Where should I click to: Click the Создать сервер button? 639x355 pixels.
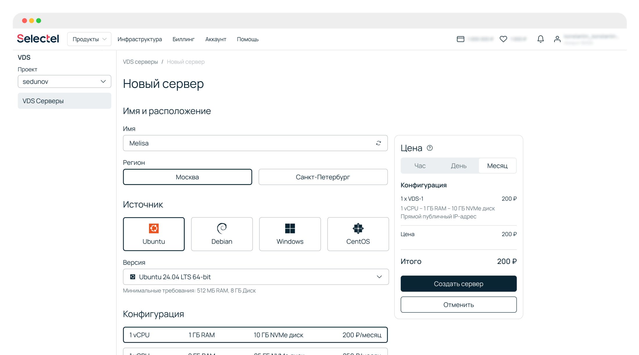pyautogui.click(x=458, y=284)
